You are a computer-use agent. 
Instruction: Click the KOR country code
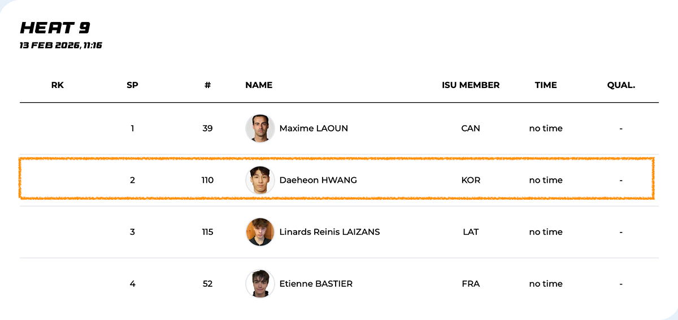point(471,180)
